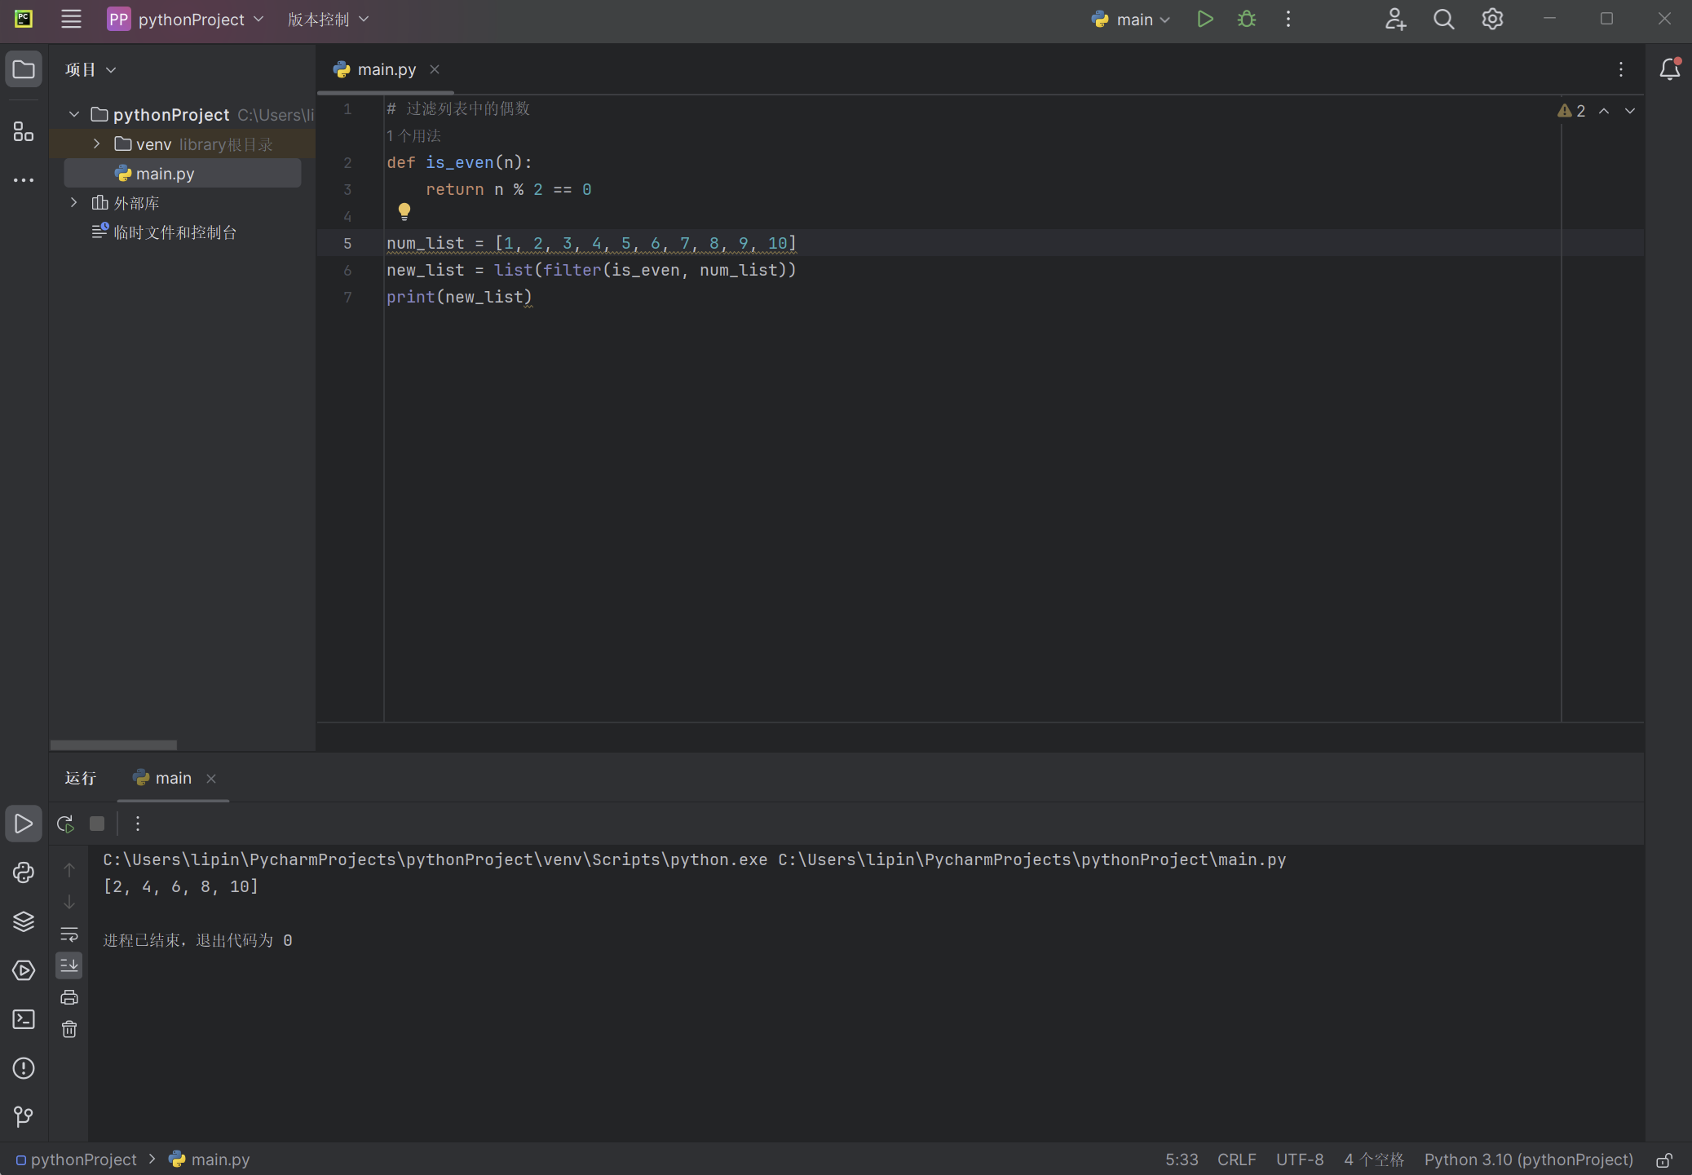Image resolution: width=1692 pixels, height=1175 pixels.
Task: Open cursor position 5:33 widget
Action: 1182,1160
